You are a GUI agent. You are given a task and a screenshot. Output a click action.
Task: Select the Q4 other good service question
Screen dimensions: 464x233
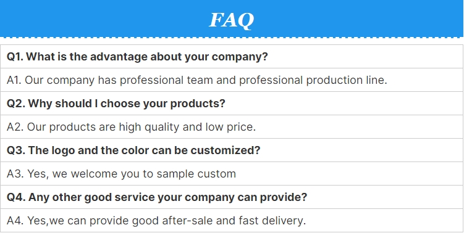pos(232,197)
